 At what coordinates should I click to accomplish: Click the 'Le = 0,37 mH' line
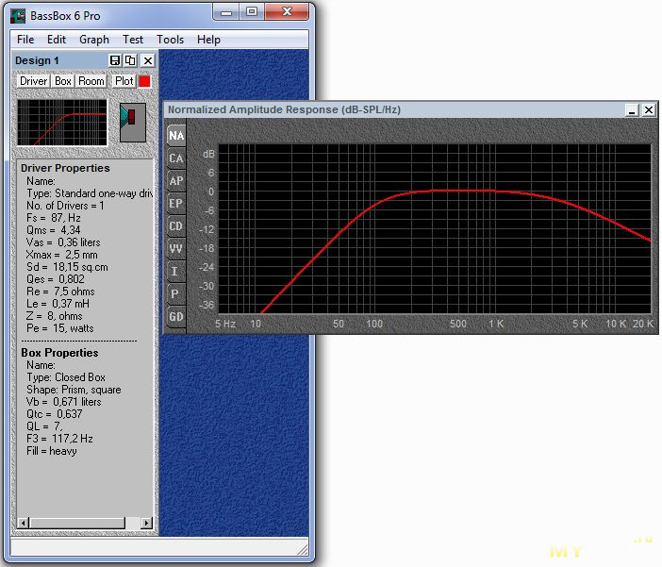coord(58,304)
